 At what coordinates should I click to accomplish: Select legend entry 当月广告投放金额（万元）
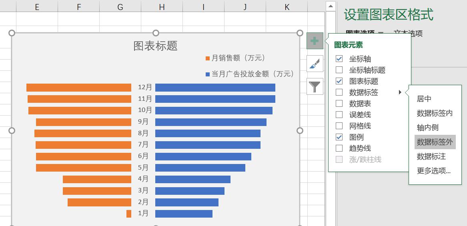coord(250,74)
